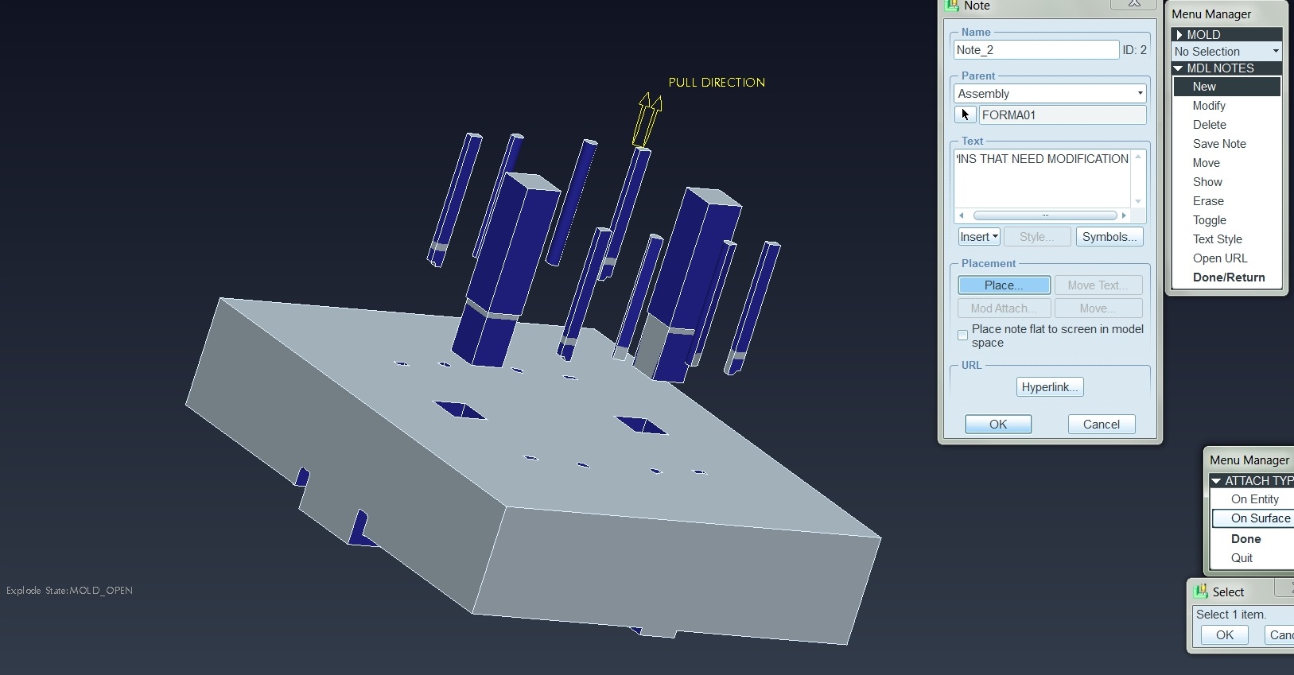Click the Select 1 item. message
The height and width of the screenshot is (675, 1294).
tap(1231, 615)
